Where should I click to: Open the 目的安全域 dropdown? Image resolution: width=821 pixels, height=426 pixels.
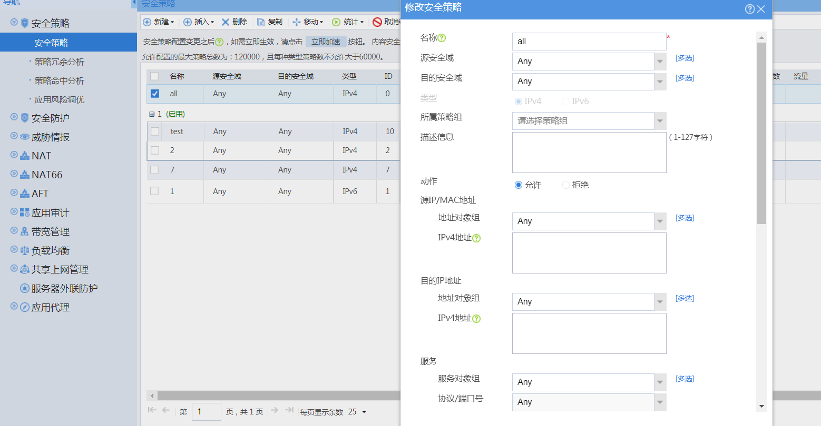tap(660, 82)
